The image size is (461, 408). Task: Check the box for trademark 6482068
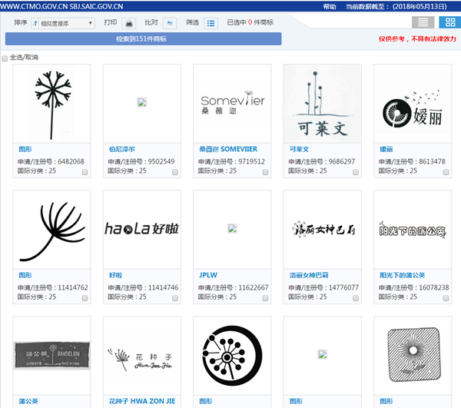pos(85,172)
